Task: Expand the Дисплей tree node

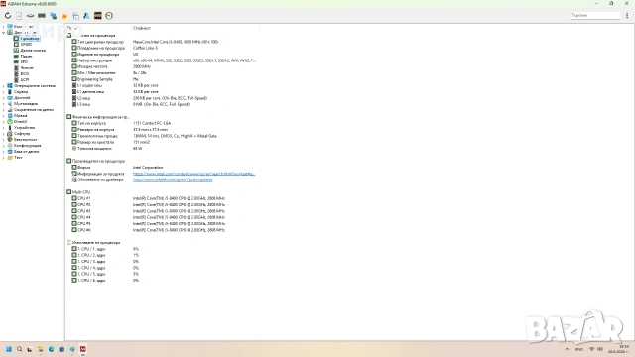Action: point(4,98)
